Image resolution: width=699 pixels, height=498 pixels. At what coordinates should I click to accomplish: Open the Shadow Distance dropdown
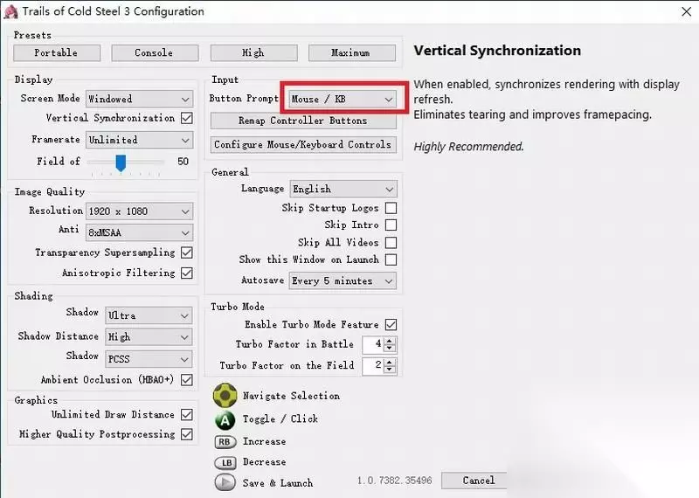pyautogui.click(x=149, y=337)
